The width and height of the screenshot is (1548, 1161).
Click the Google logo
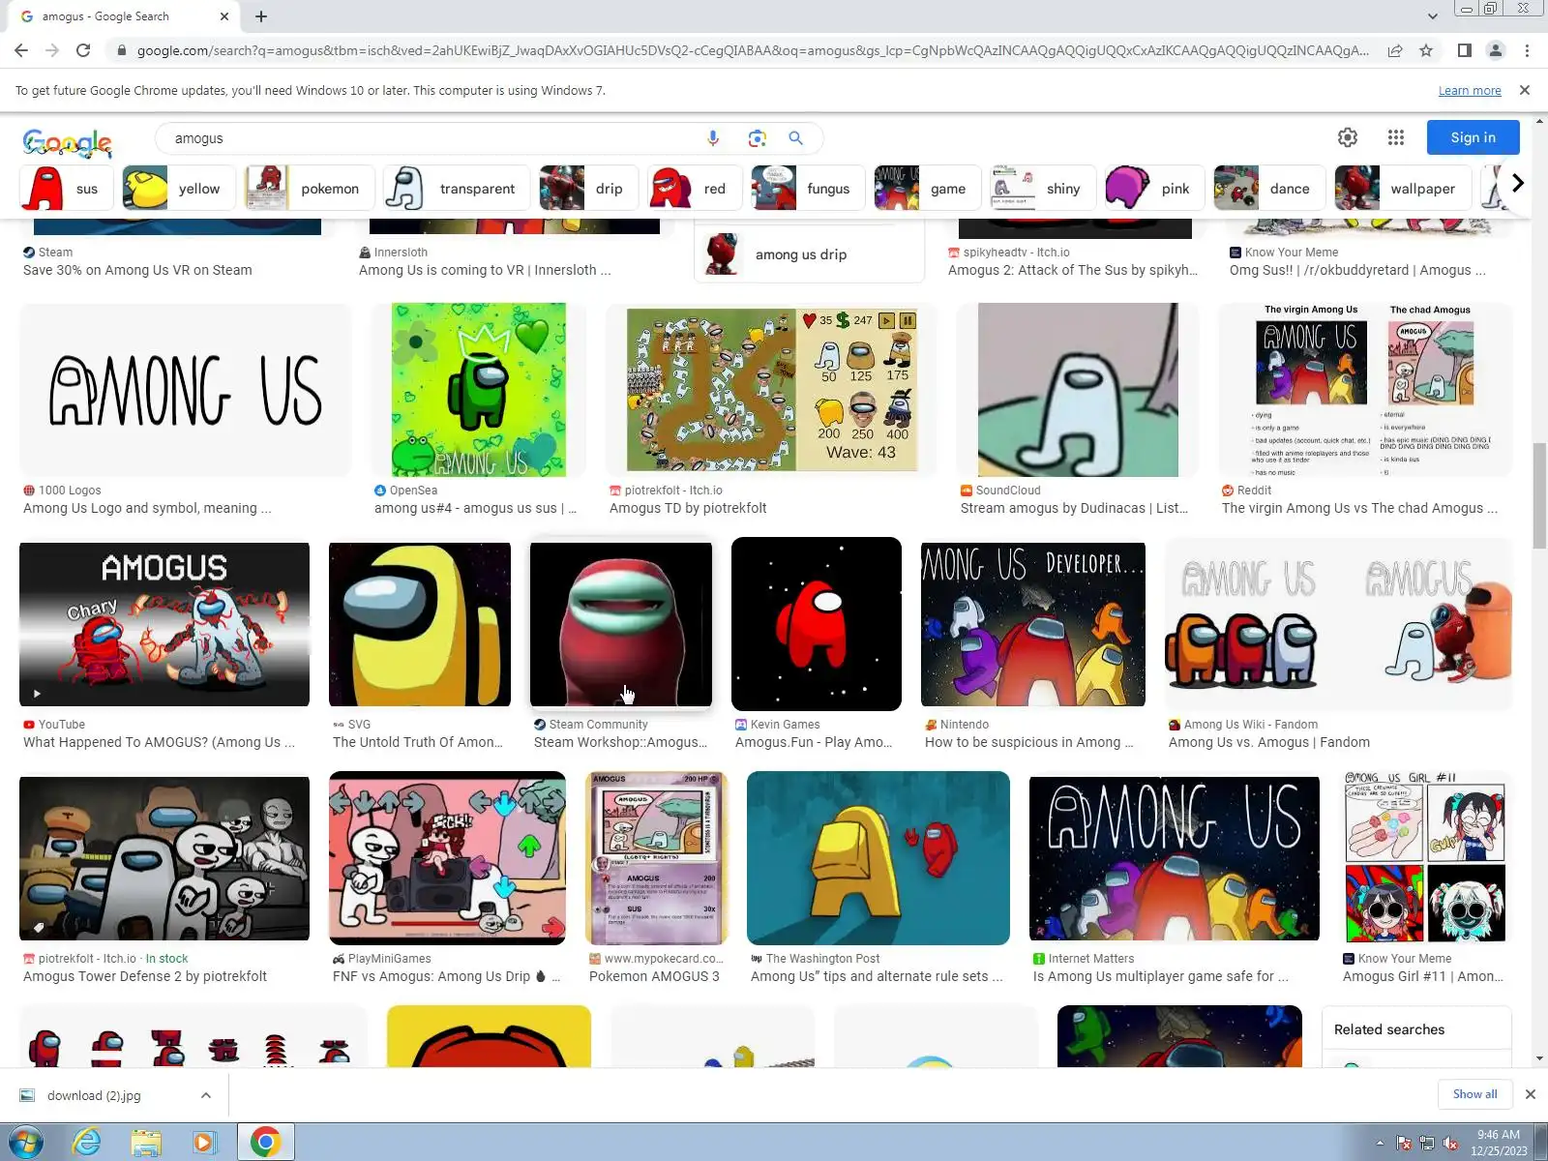(68, 141)
